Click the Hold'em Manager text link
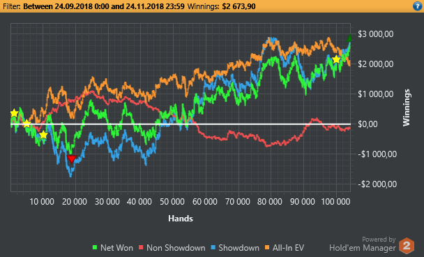 (363, 248)
